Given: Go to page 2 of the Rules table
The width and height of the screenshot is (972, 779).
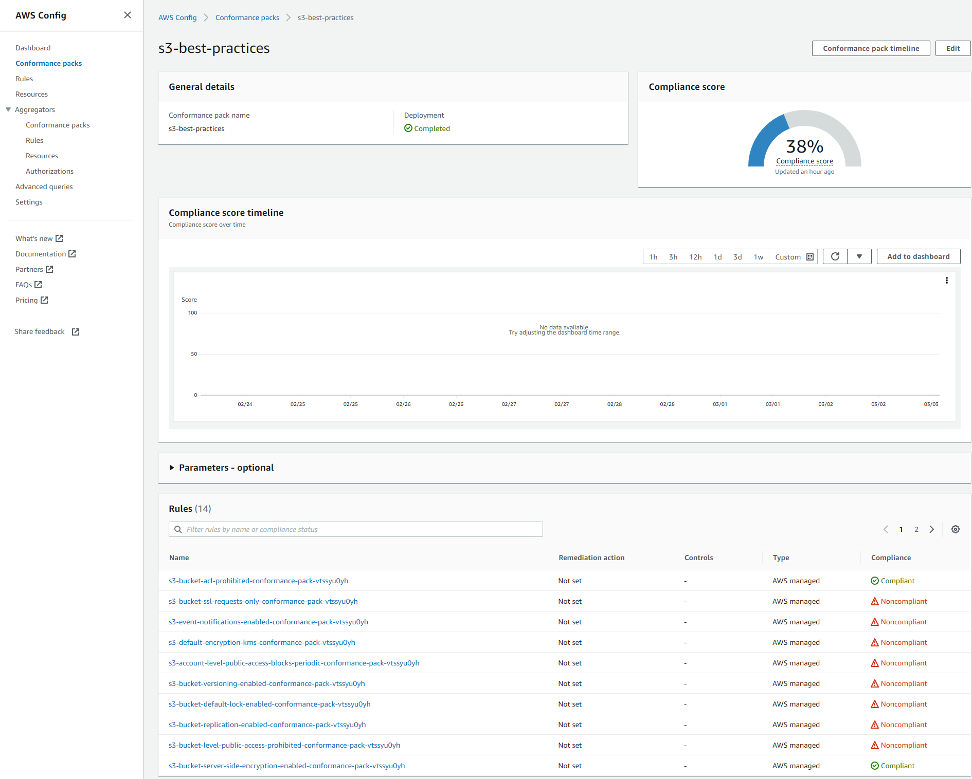Looking at the screenshot, I should (x=916, y=529).
